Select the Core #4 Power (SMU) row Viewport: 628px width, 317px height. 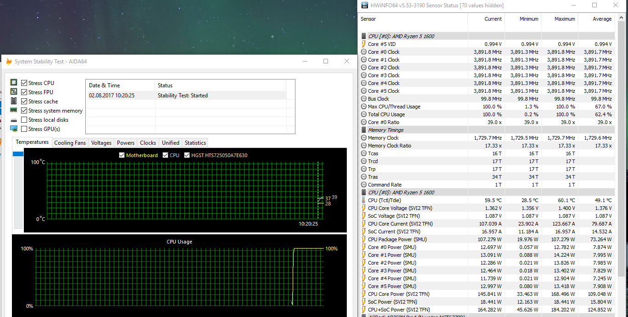[x=486, y=278]
